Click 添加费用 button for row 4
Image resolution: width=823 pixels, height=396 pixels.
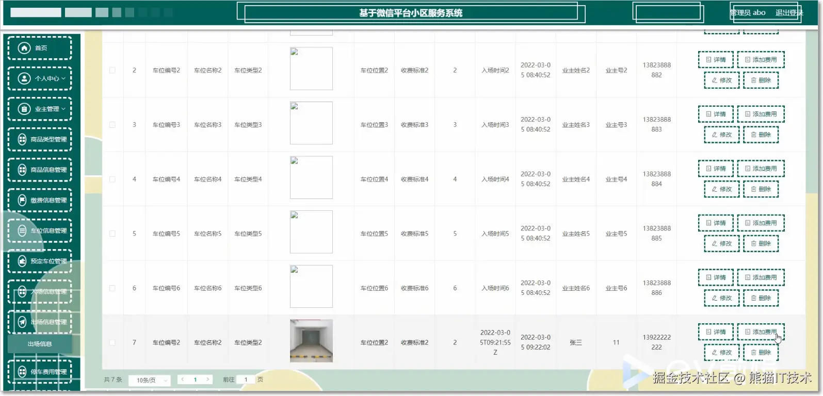[761, 169]
